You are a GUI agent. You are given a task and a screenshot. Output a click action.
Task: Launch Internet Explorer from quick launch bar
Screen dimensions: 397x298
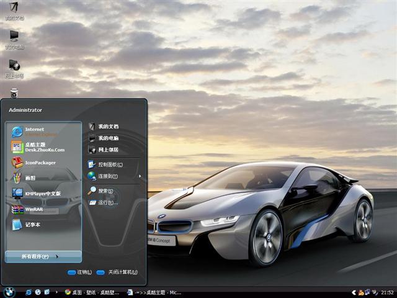click(x=29, y=292)
